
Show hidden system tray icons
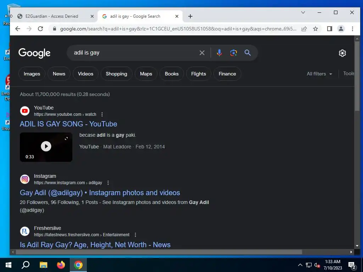300,265
